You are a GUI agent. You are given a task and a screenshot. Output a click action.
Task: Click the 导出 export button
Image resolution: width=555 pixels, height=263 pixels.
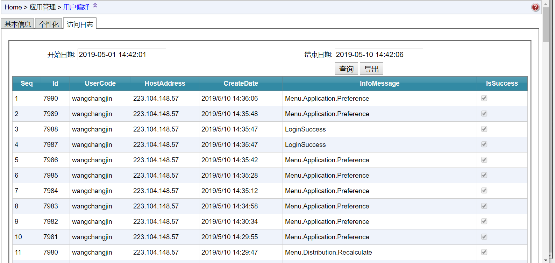(x=371, y=69)
